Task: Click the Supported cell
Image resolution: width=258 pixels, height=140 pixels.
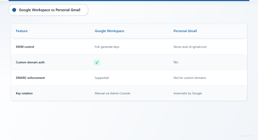Action: tap(102, 78)
